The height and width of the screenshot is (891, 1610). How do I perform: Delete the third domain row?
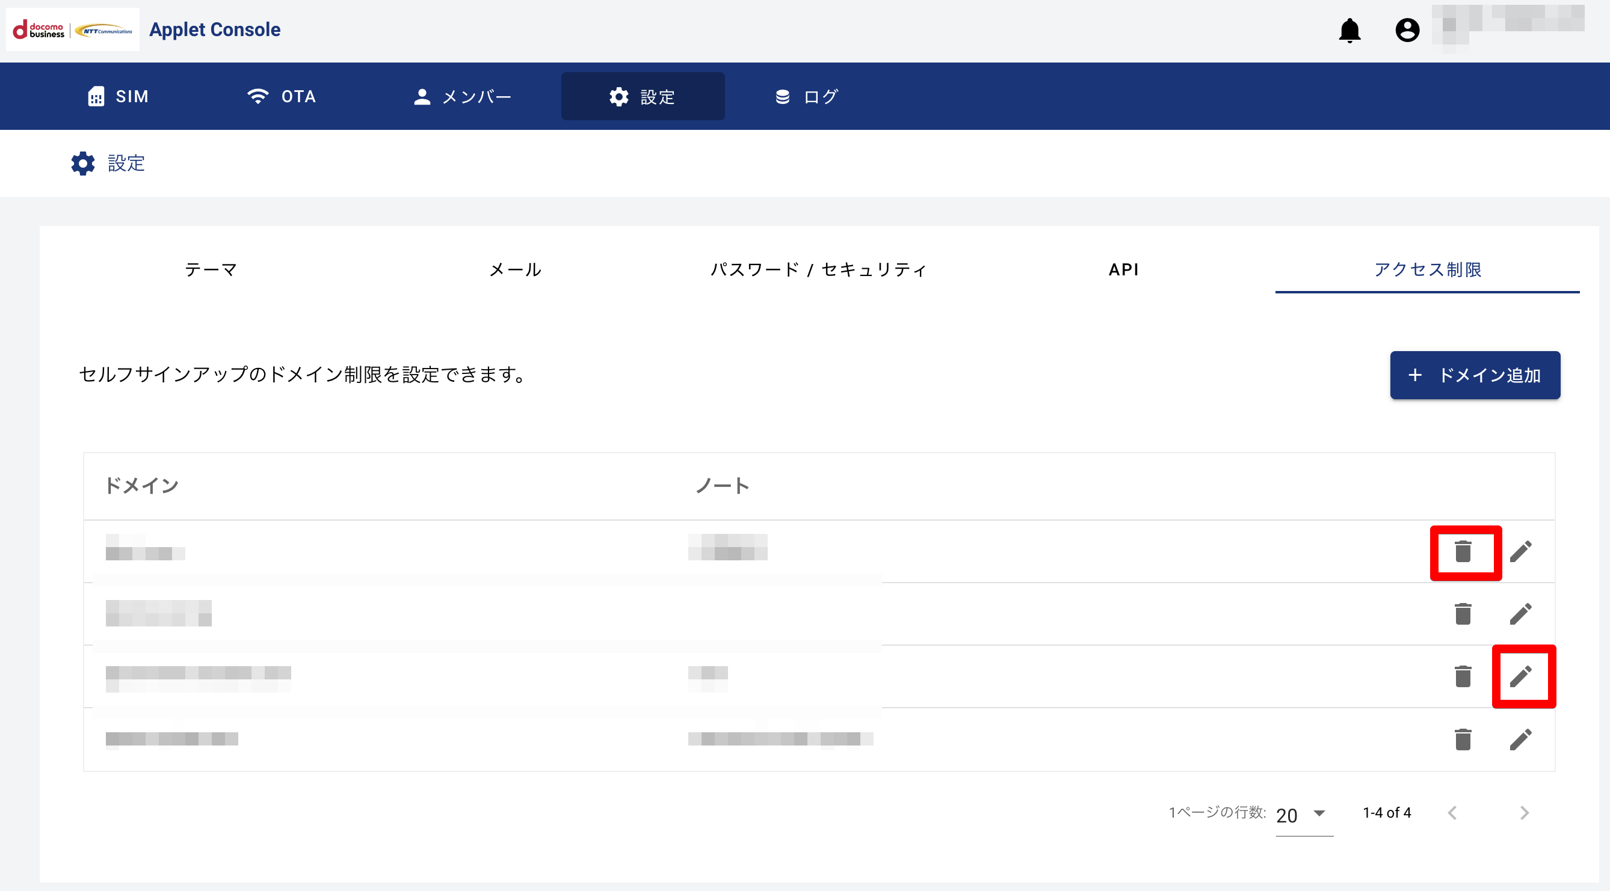click(x=1463, y=676)
